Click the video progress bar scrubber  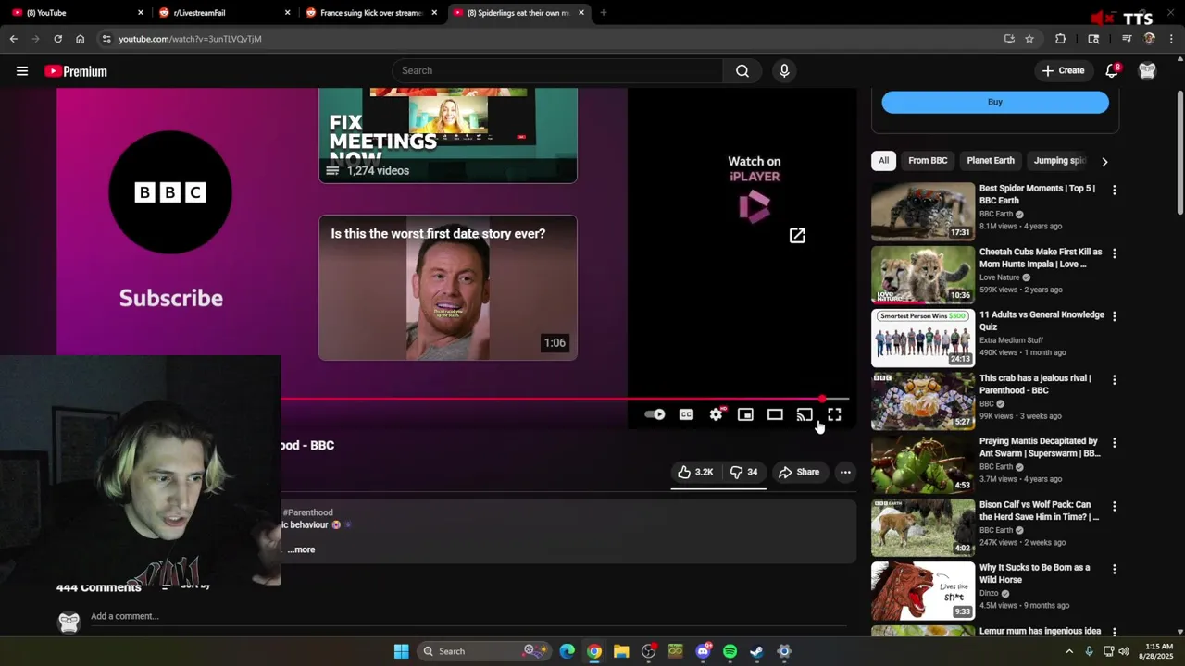pos(823,399)
